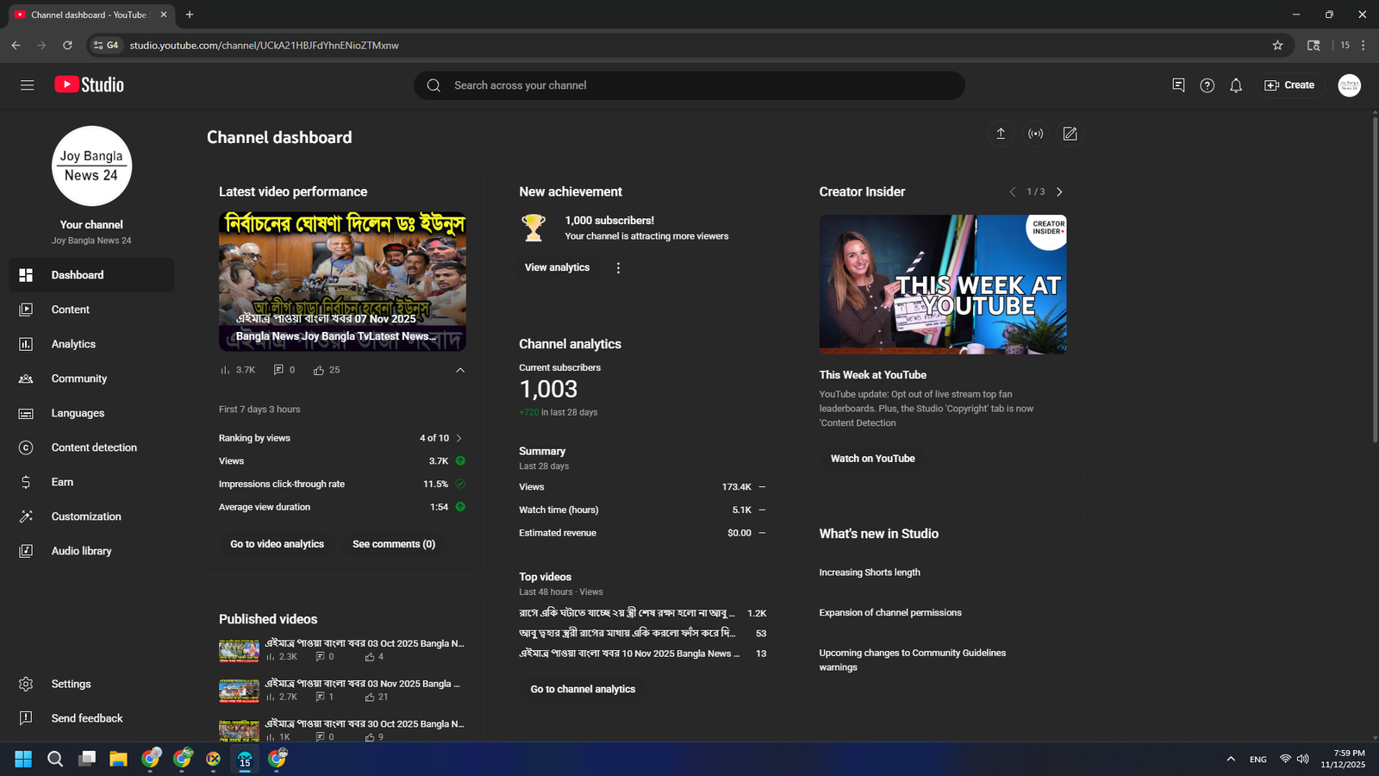This screenshot has height=776, width=1379.
Task: Open the help question mark icon
Action: point(1207,85)
